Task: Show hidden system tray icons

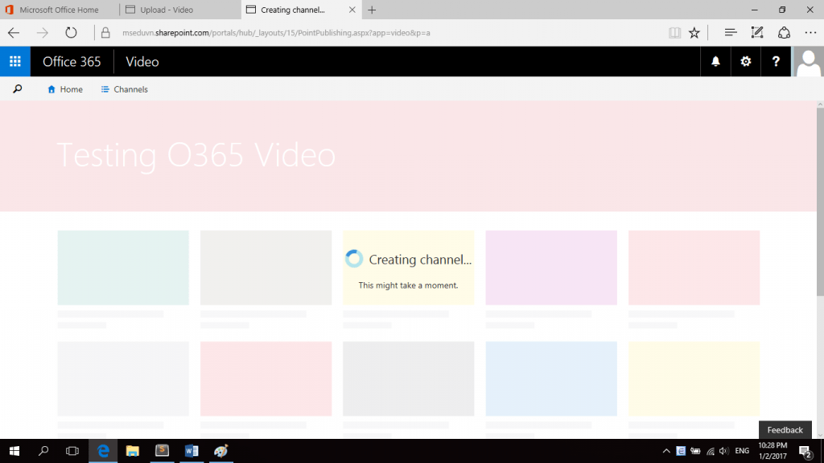Action: [665, 451]
